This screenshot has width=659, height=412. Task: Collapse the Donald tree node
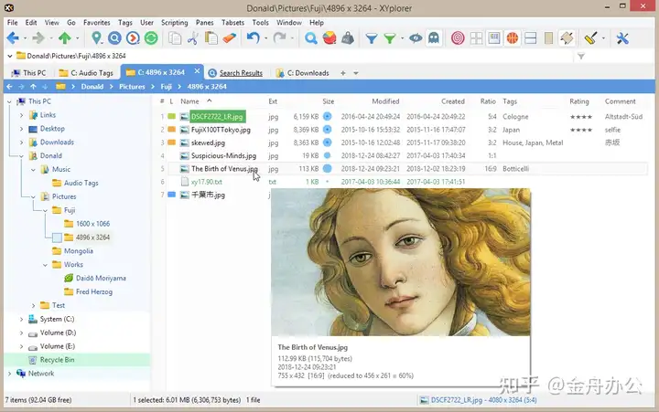click(21, 156)
